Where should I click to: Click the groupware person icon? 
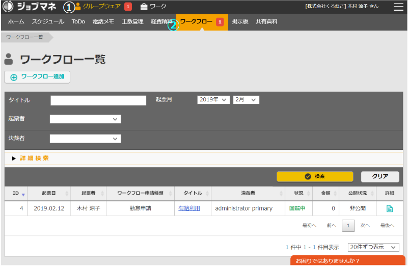tap(78, 7)
